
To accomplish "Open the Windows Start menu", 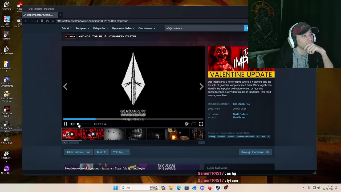I will [x=115, y=188].
